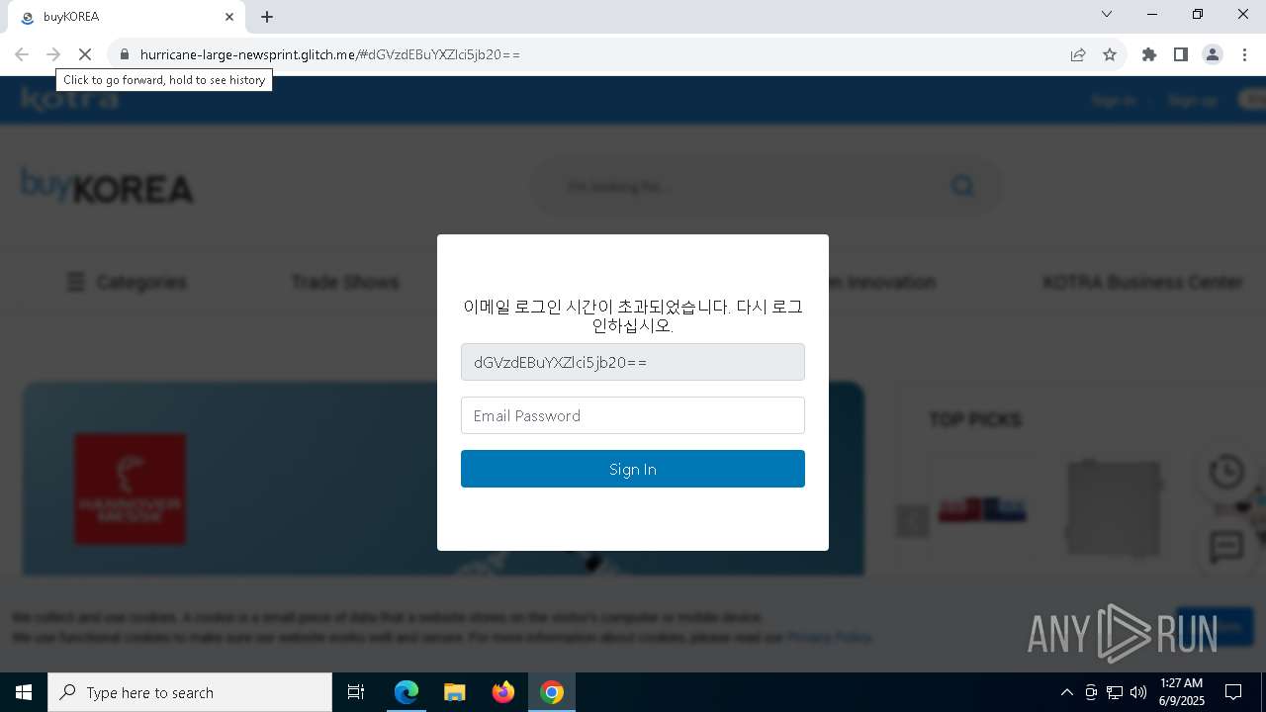Screen dimensions: 1266x712
Task: Click the blurred Sign in header link
Action: coord(1114,100)
